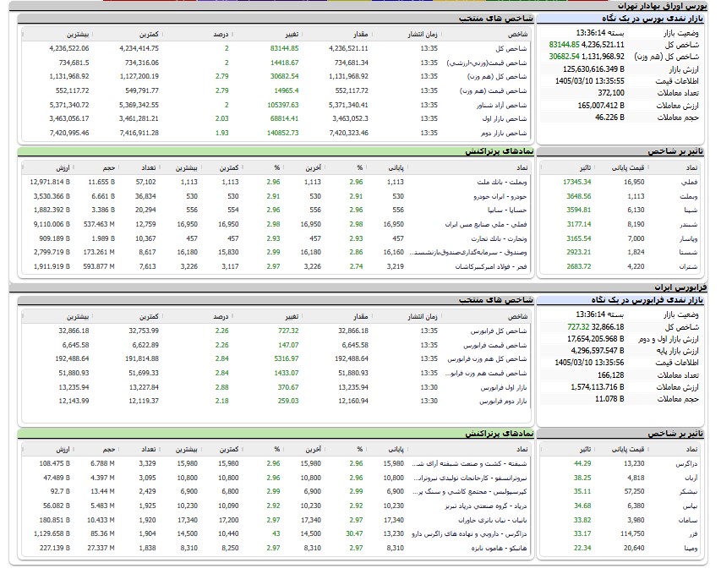This screenshot has width=721, height=574.
Task: Sort Tehran top transactions by ارزش column
Action: click(x=63, y=168)
